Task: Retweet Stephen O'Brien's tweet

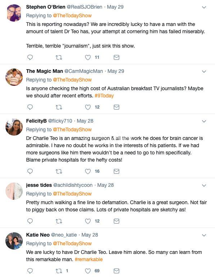Action: [x=59, y=57]
